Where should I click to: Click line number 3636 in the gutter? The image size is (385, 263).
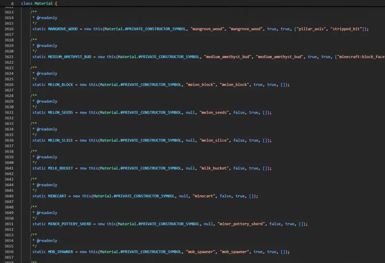(9, 140)
